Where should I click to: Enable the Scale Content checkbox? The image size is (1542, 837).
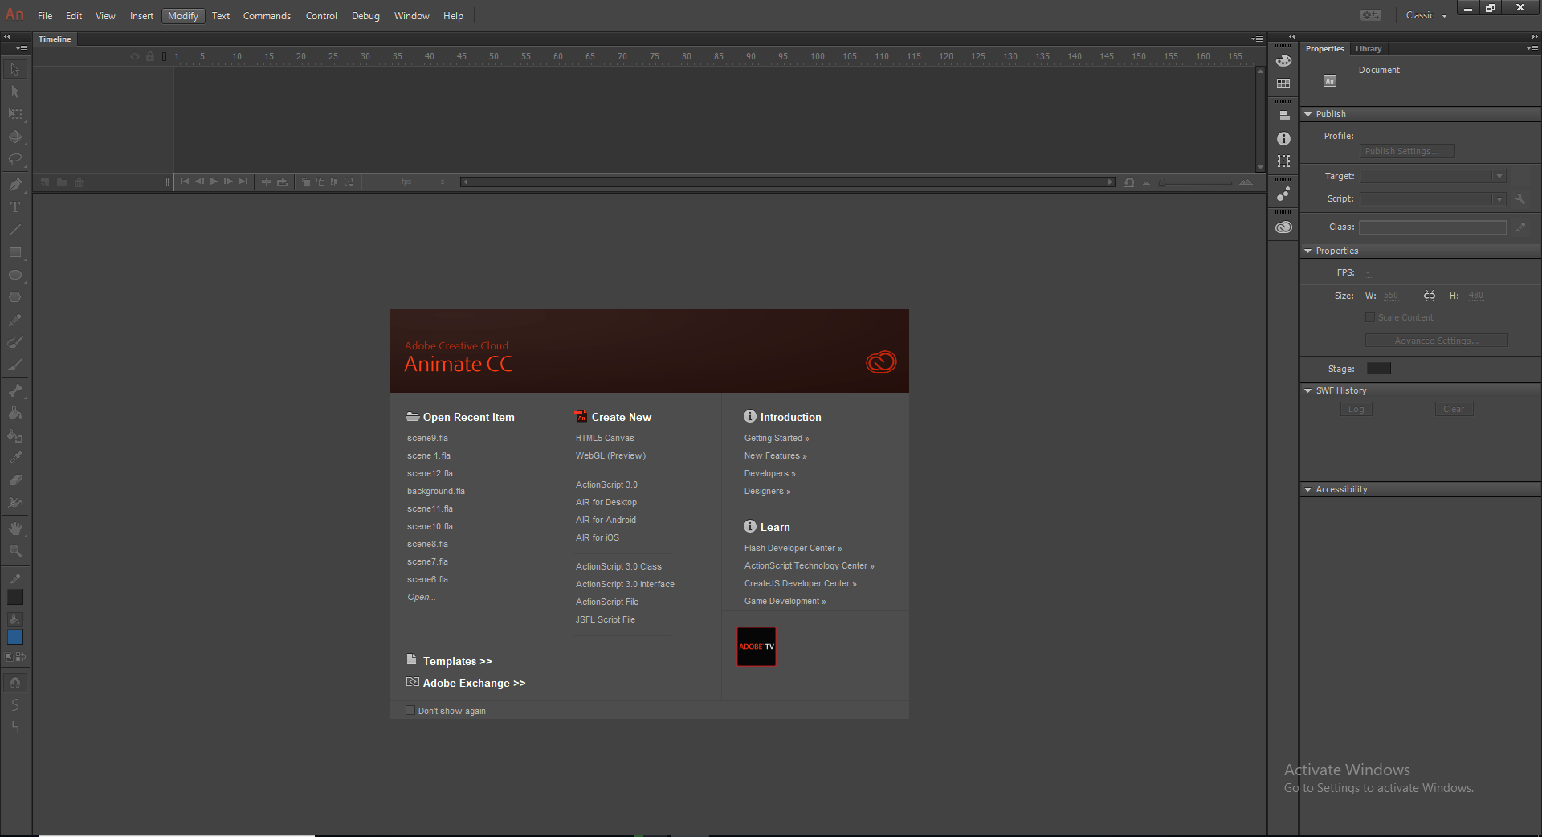[1370, 317]
